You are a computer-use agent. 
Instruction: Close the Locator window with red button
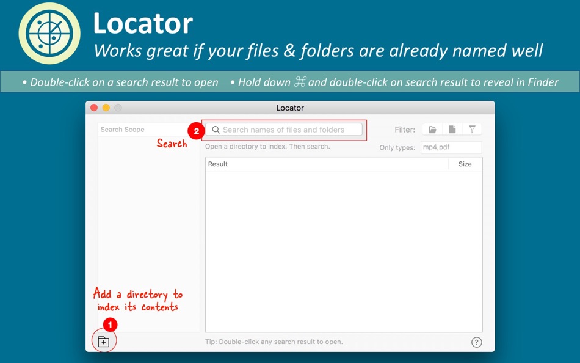click(x=94, y=108)
